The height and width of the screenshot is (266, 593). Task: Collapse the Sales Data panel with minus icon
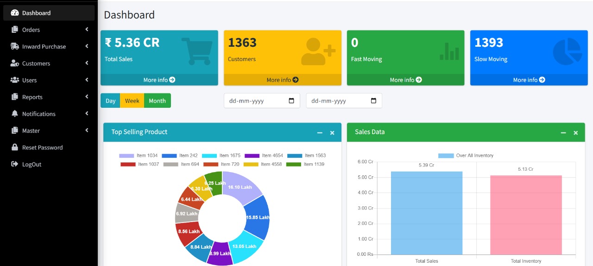[x=563, y=133]
